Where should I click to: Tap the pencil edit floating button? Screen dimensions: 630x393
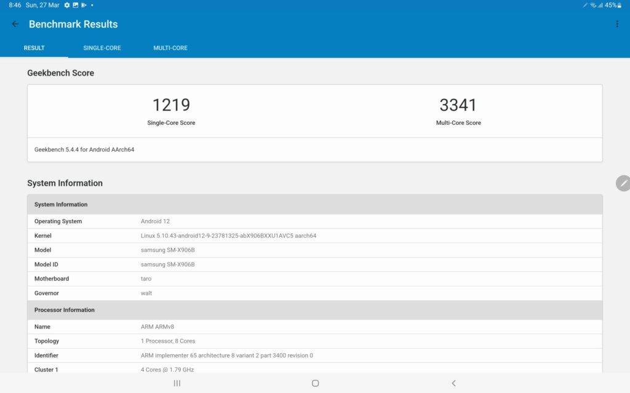click(x=623, y=183)
